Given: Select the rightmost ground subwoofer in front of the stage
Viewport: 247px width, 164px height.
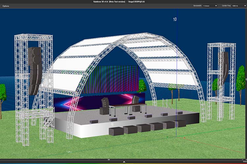Looking at the screenshot, I should click(180, 123).
